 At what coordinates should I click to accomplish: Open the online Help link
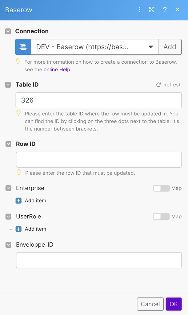tap(57, 70)
